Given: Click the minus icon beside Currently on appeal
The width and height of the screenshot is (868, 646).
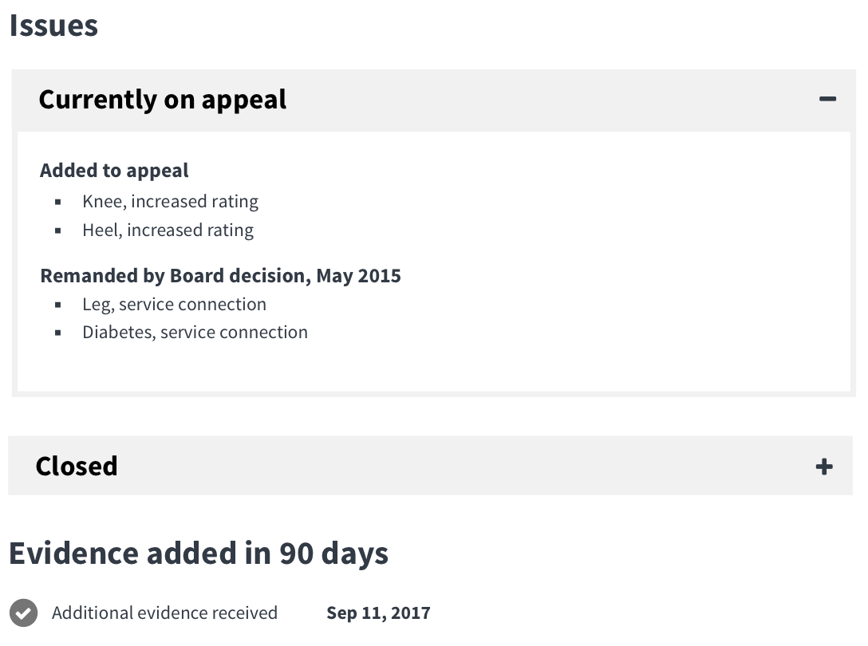Looking at the screenshot, I should pos(827,99).
